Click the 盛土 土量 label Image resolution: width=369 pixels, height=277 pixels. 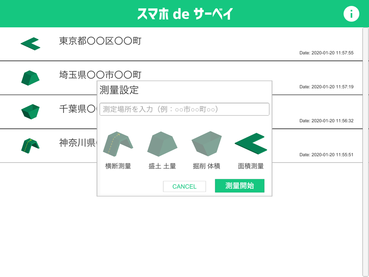pyautogui.click(x=162, y=166)
